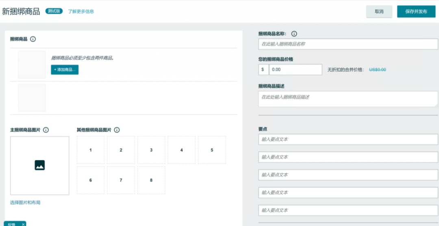The height and width of the screenshot is (226, 439).
Task: Click the 反馈 feedback tab label
Action: (x=11, y=224)
